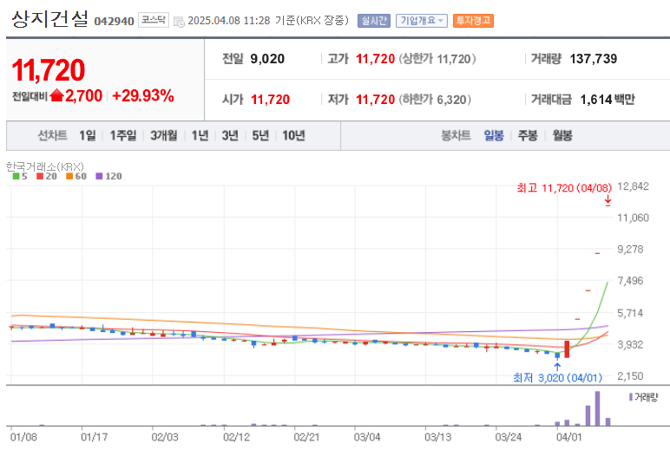670x456 pixels.
Task: Click the 한국거래소(KRX) chart source label
Action: click(x=45, y=166)
